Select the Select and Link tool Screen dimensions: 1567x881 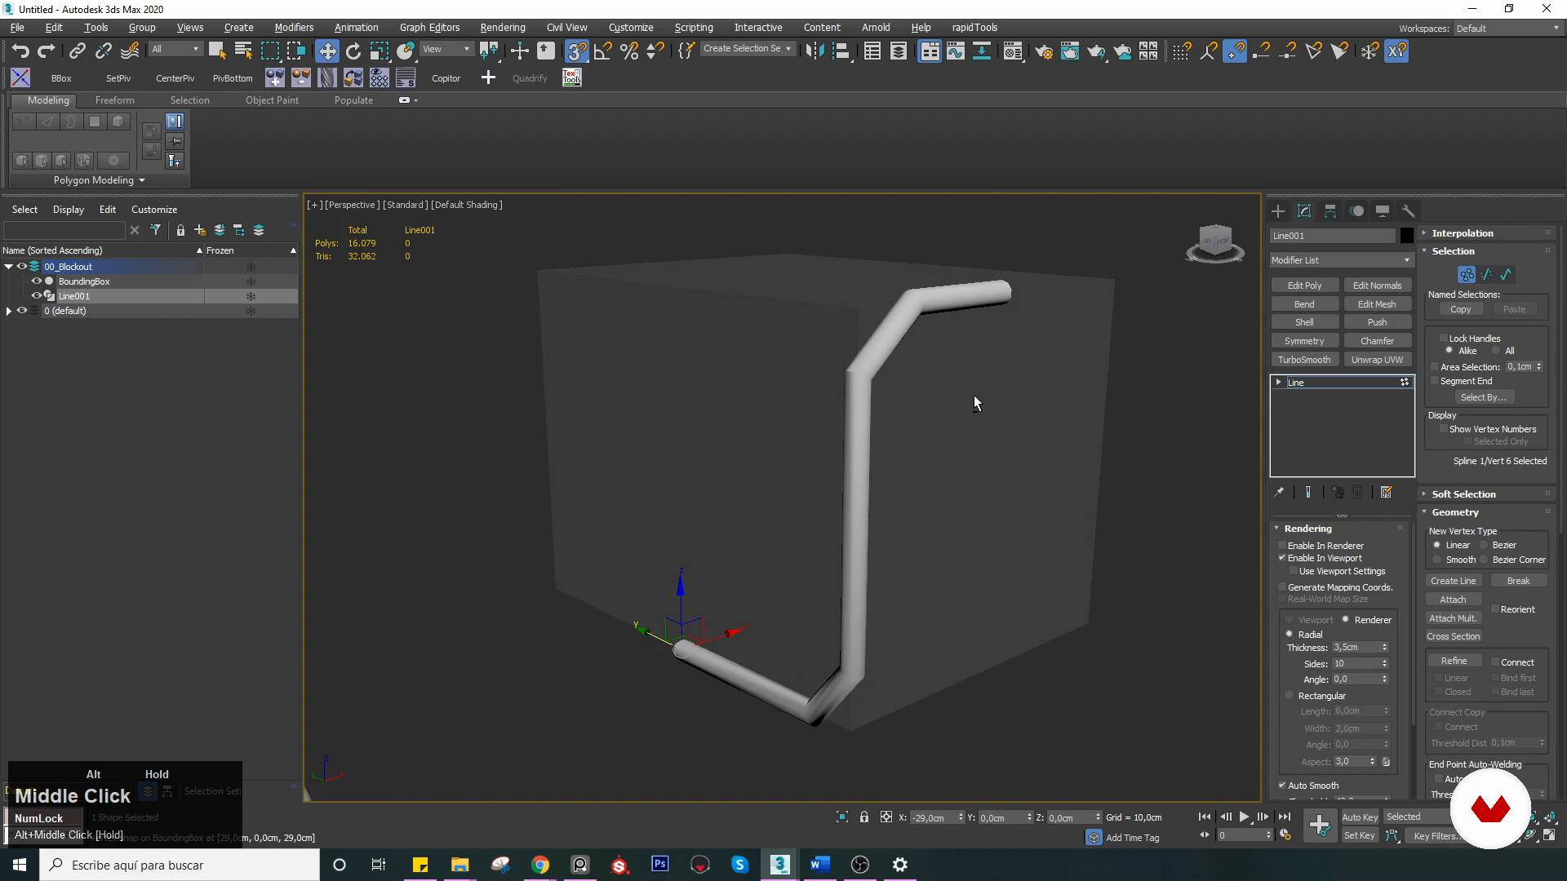pyautogui.click(x=77, y=51)
